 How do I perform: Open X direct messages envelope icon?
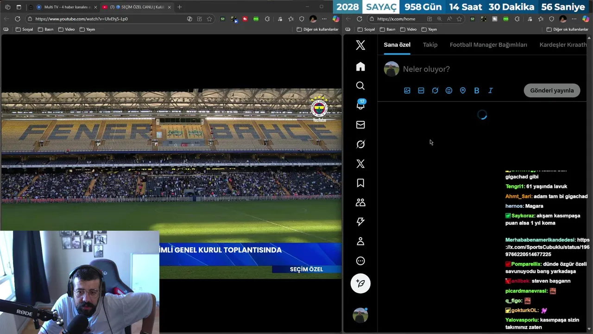coord(360,125)
